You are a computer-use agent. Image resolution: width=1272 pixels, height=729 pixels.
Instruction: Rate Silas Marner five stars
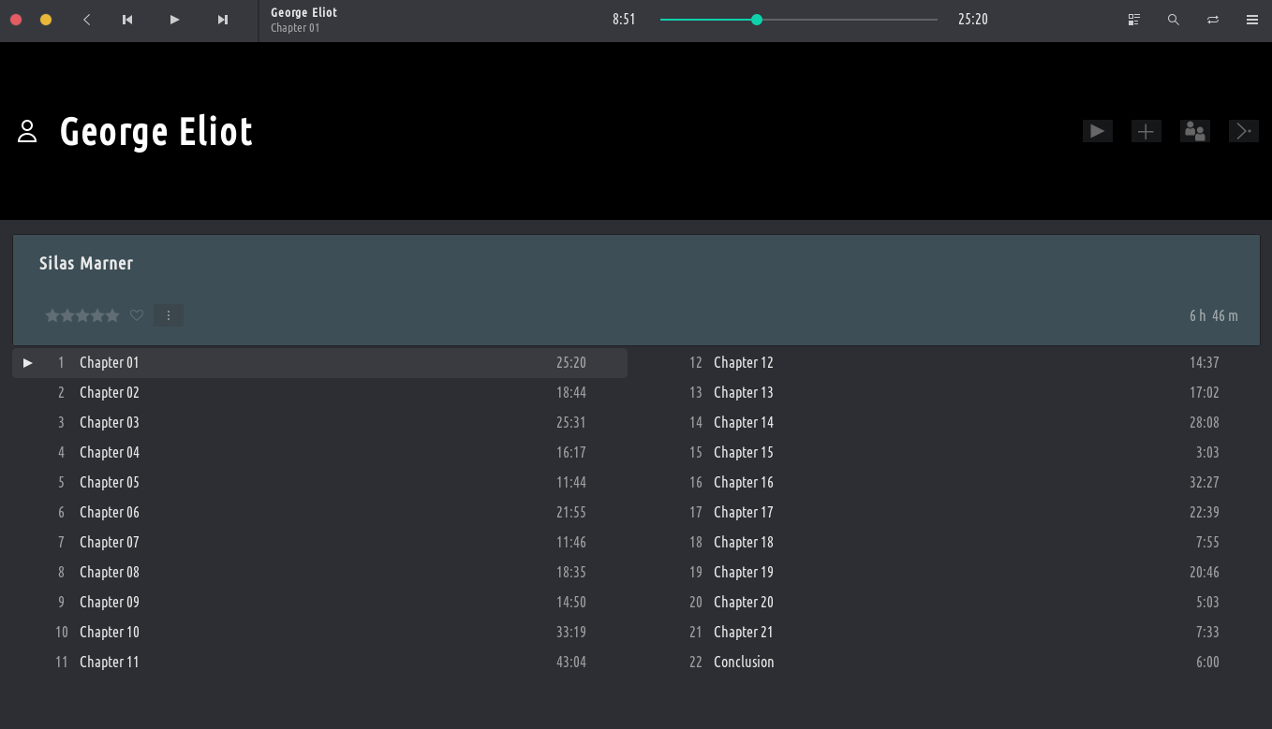(112, 315)
